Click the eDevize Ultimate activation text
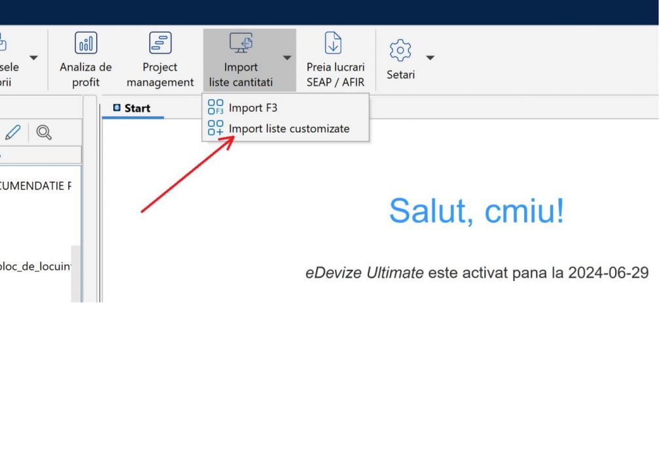670x453 pixels. pyautogui.click(x=477, y=273)
